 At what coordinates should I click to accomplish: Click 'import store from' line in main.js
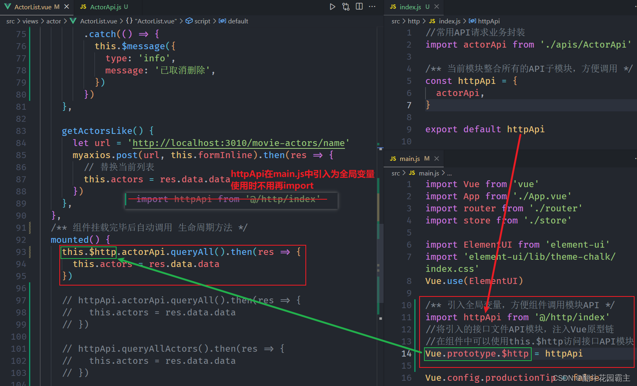[x=498, y=220]
